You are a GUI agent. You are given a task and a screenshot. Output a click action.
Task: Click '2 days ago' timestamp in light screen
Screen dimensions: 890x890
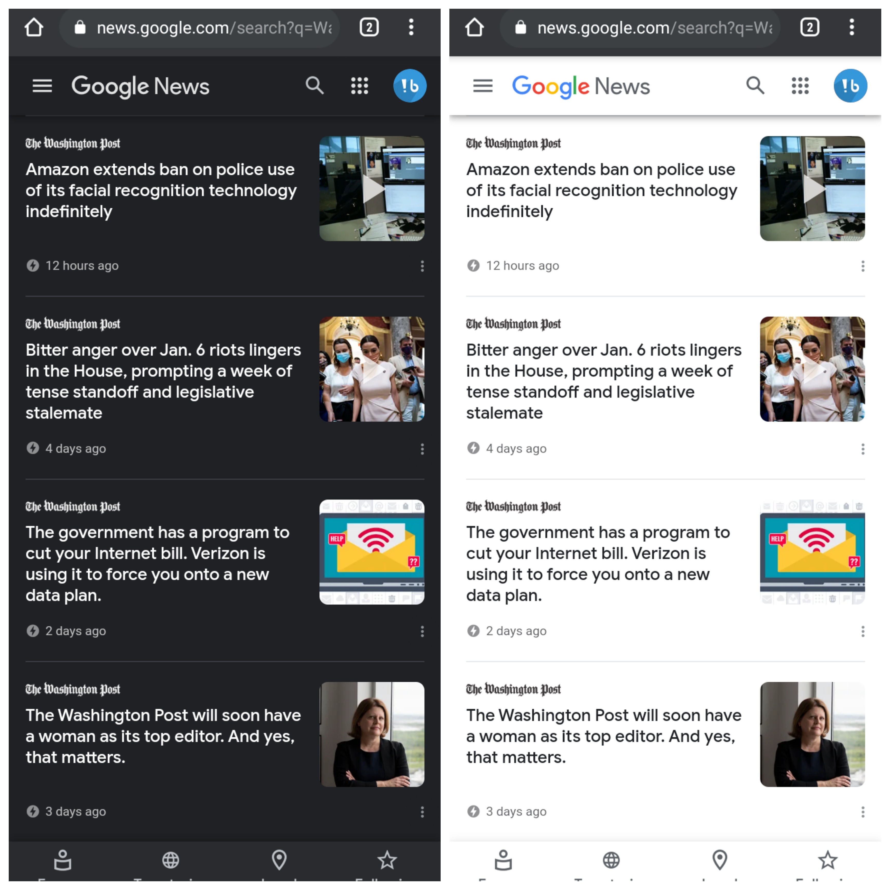point(516,631)
